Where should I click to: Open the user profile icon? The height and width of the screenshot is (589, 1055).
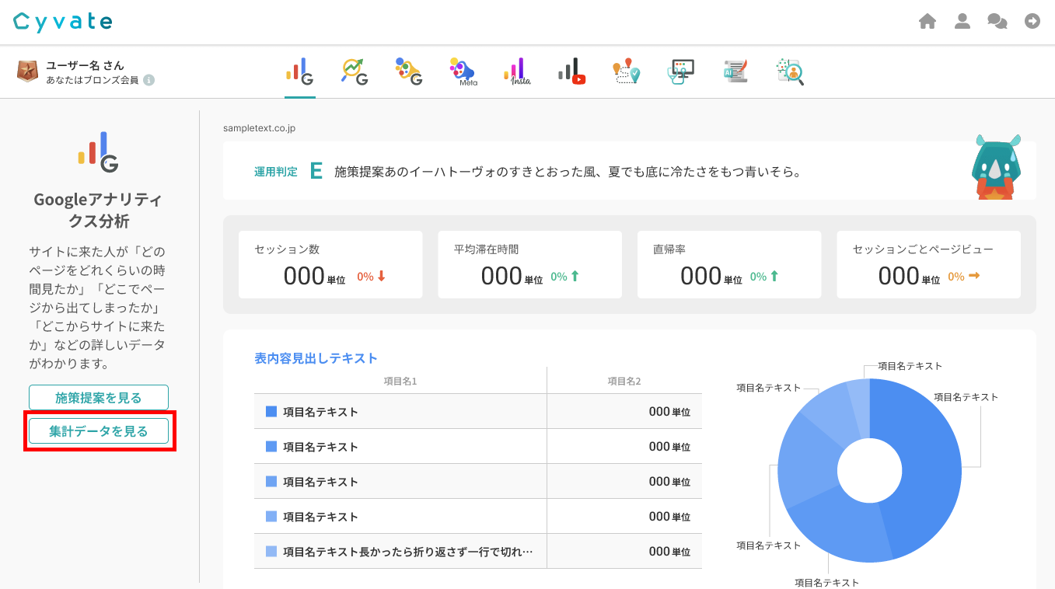click(x=962, y=22)
